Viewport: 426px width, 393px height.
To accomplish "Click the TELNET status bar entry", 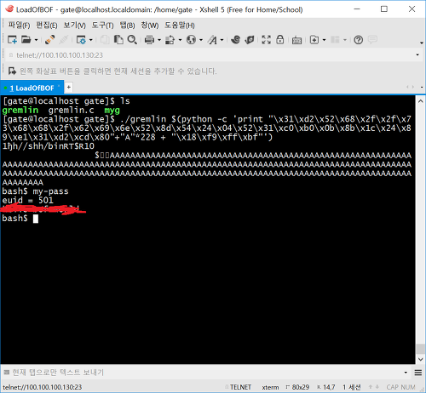I will [240, 387].
